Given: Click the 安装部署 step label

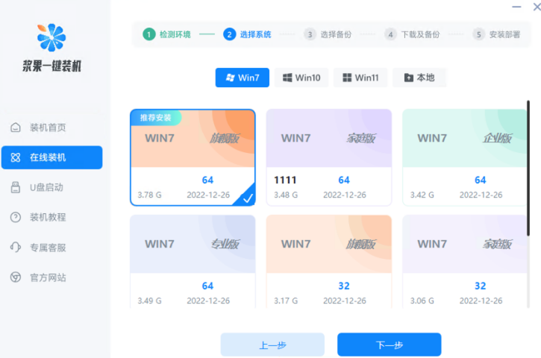Looking at the screenshot, I should click(504, 34).
